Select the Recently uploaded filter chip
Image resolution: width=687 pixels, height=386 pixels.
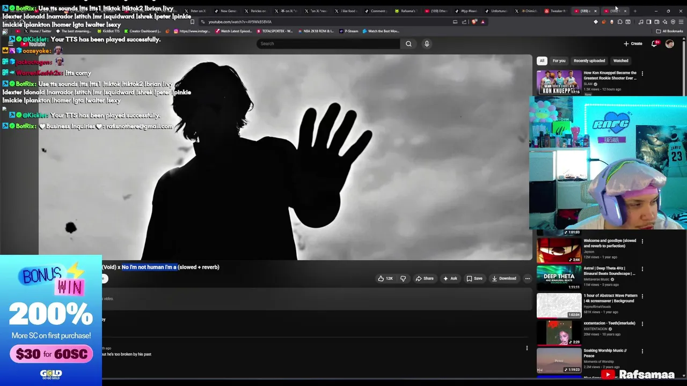click(589, 61)
